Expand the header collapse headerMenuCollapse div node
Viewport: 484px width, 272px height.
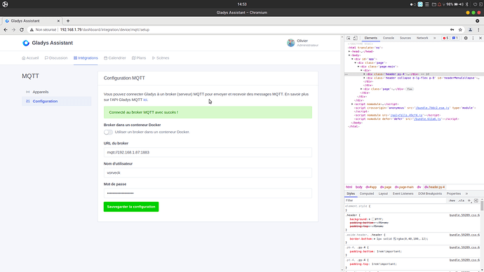[364, 78]
